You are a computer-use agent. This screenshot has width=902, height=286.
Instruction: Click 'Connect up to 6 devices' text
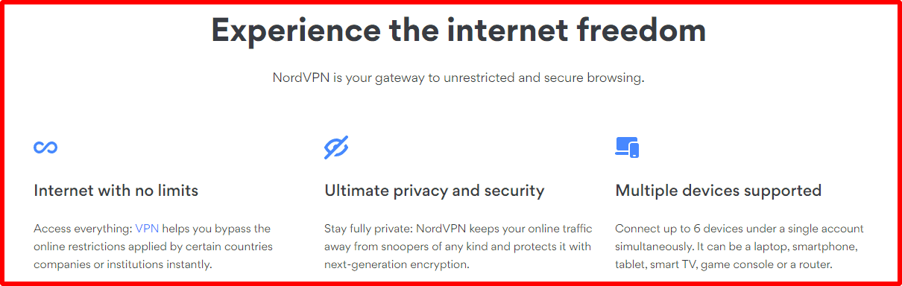point(679,229)
